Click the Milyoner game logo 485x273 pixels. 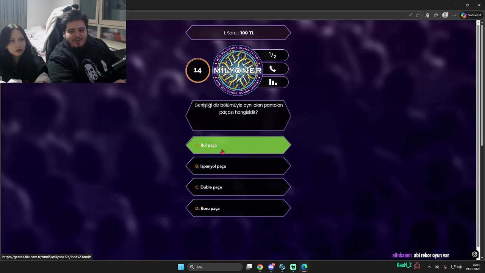tap(238, 71)
